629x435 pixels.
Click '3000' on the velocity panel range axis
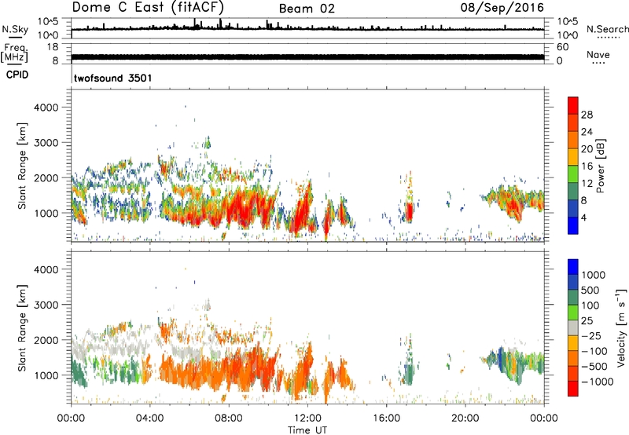coord(46,305)
